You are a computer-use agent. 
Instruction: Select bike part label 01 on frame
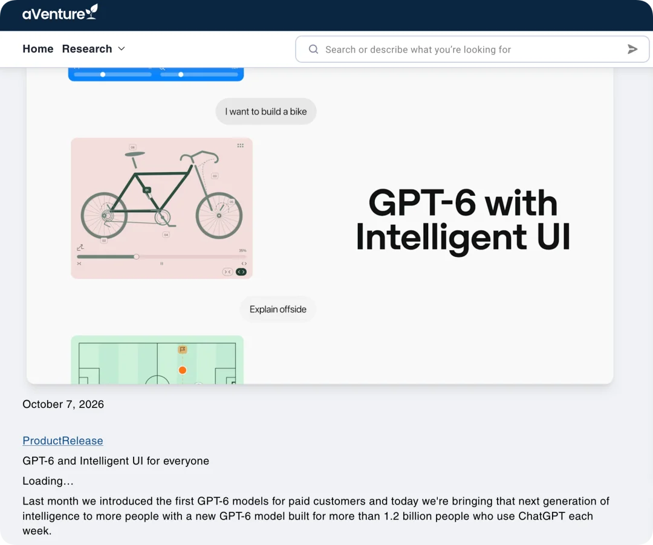146,190
